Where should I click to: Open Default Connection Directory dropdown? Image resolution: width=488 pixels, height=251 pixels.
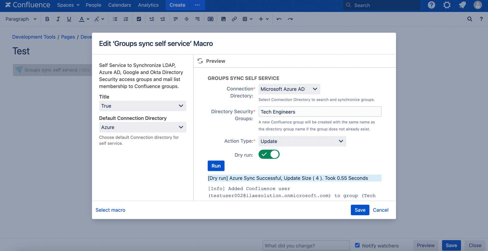coord(143,127)
